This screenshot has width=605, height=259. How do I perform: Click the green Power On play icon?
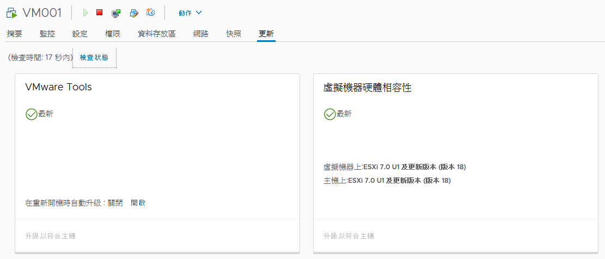point(85,13)
